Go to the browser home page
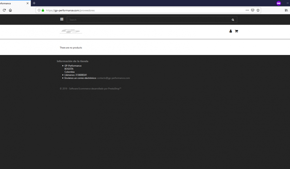This screenshot has height=169, width=290. (10, 10)
